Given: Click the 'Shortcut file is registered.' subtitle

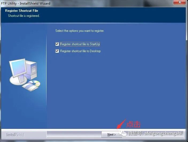Looking at the screenshot, I should coord(24,16).
